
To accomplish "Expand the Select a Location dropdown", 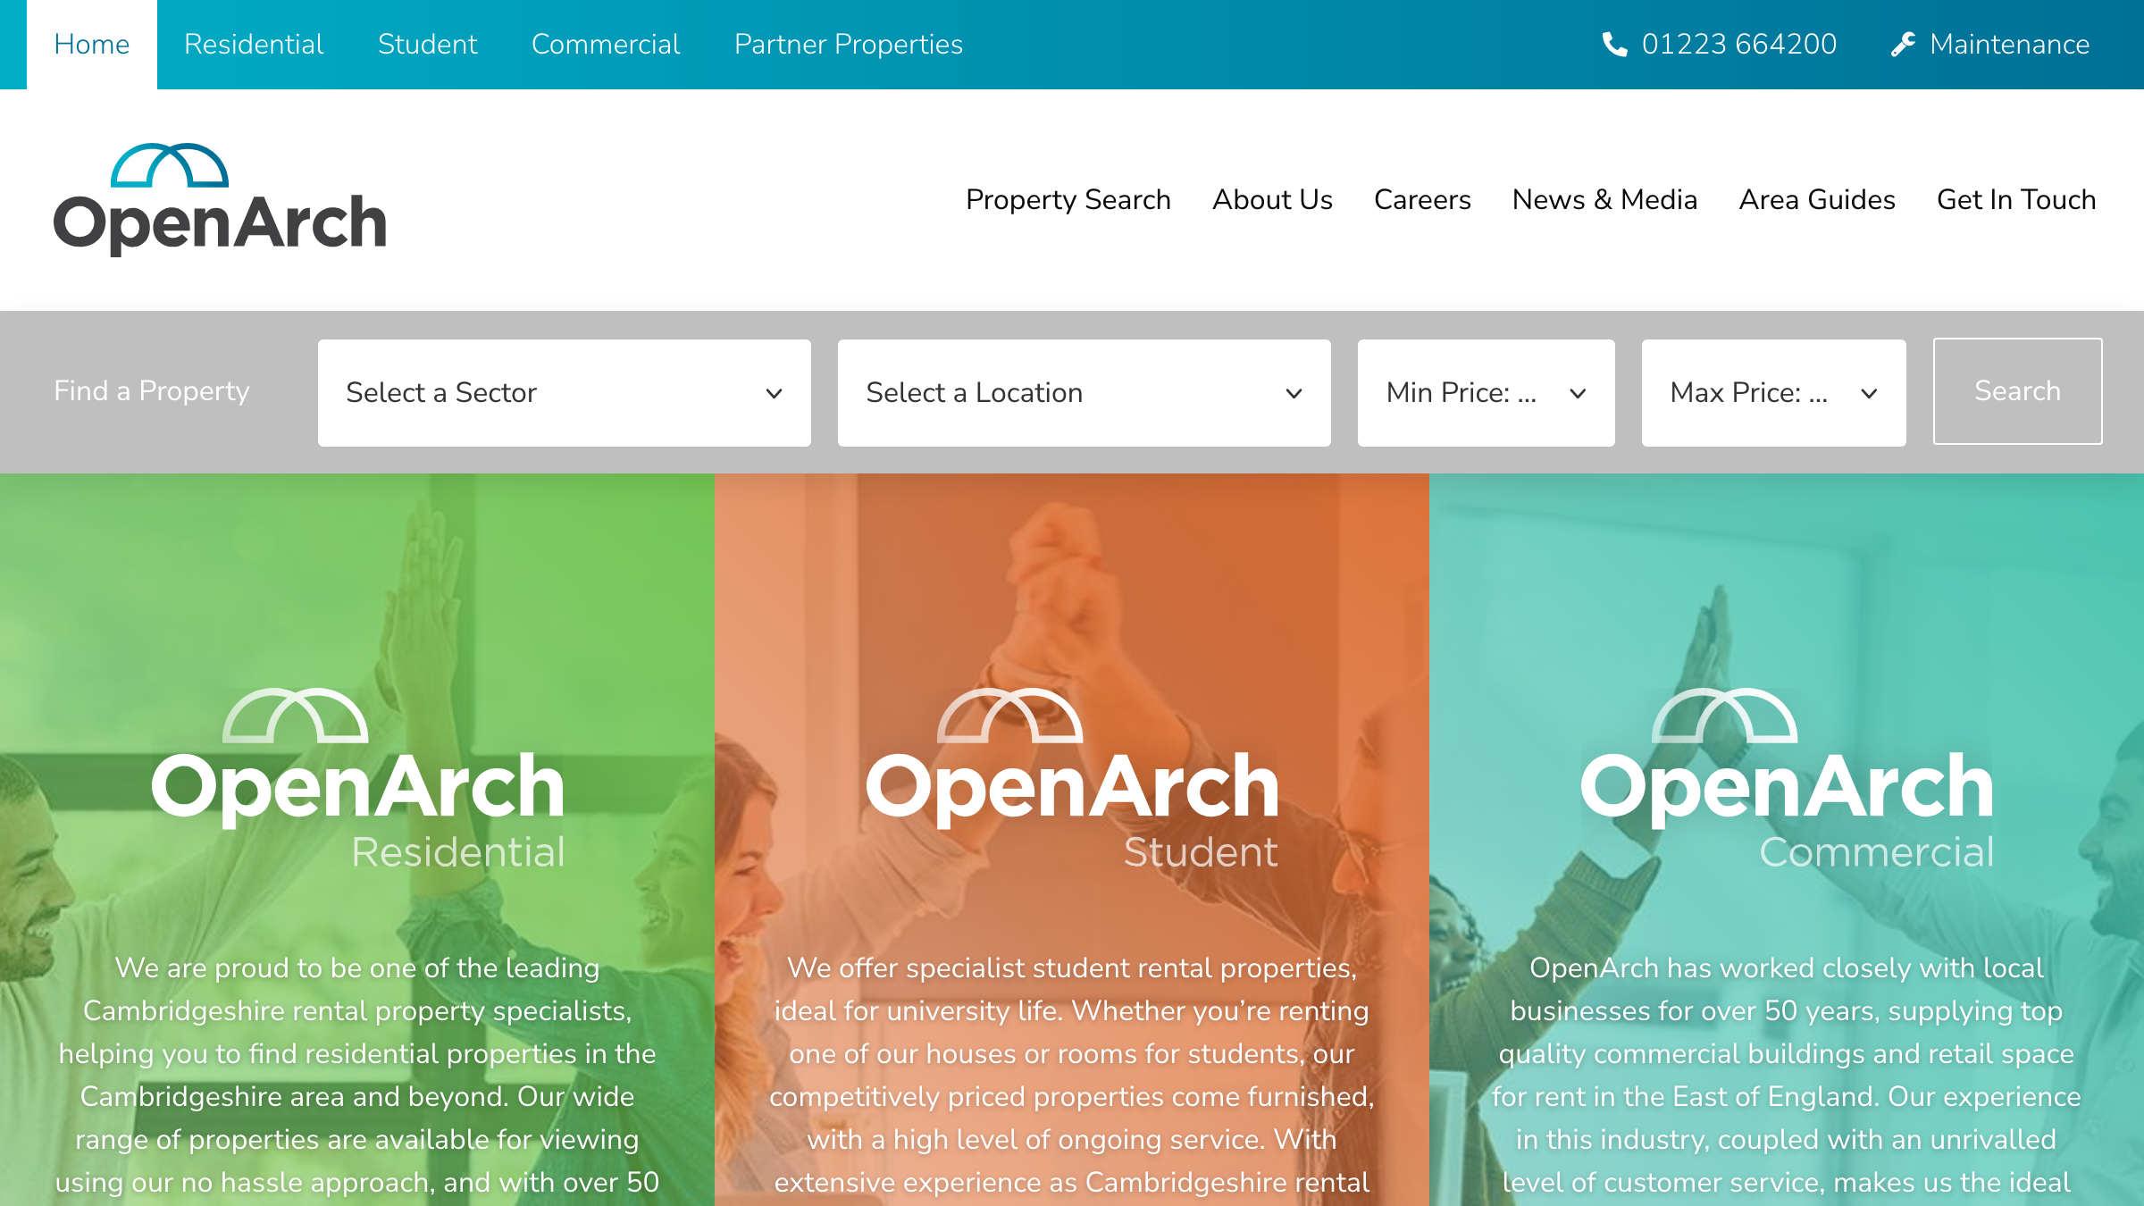I will point(1085,393).
